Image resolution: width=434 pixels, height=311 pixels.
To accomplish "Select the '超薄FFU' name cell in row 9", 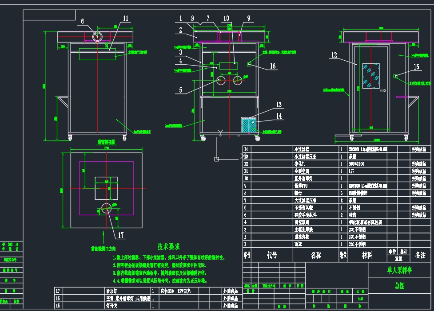I will click(301, 186).
